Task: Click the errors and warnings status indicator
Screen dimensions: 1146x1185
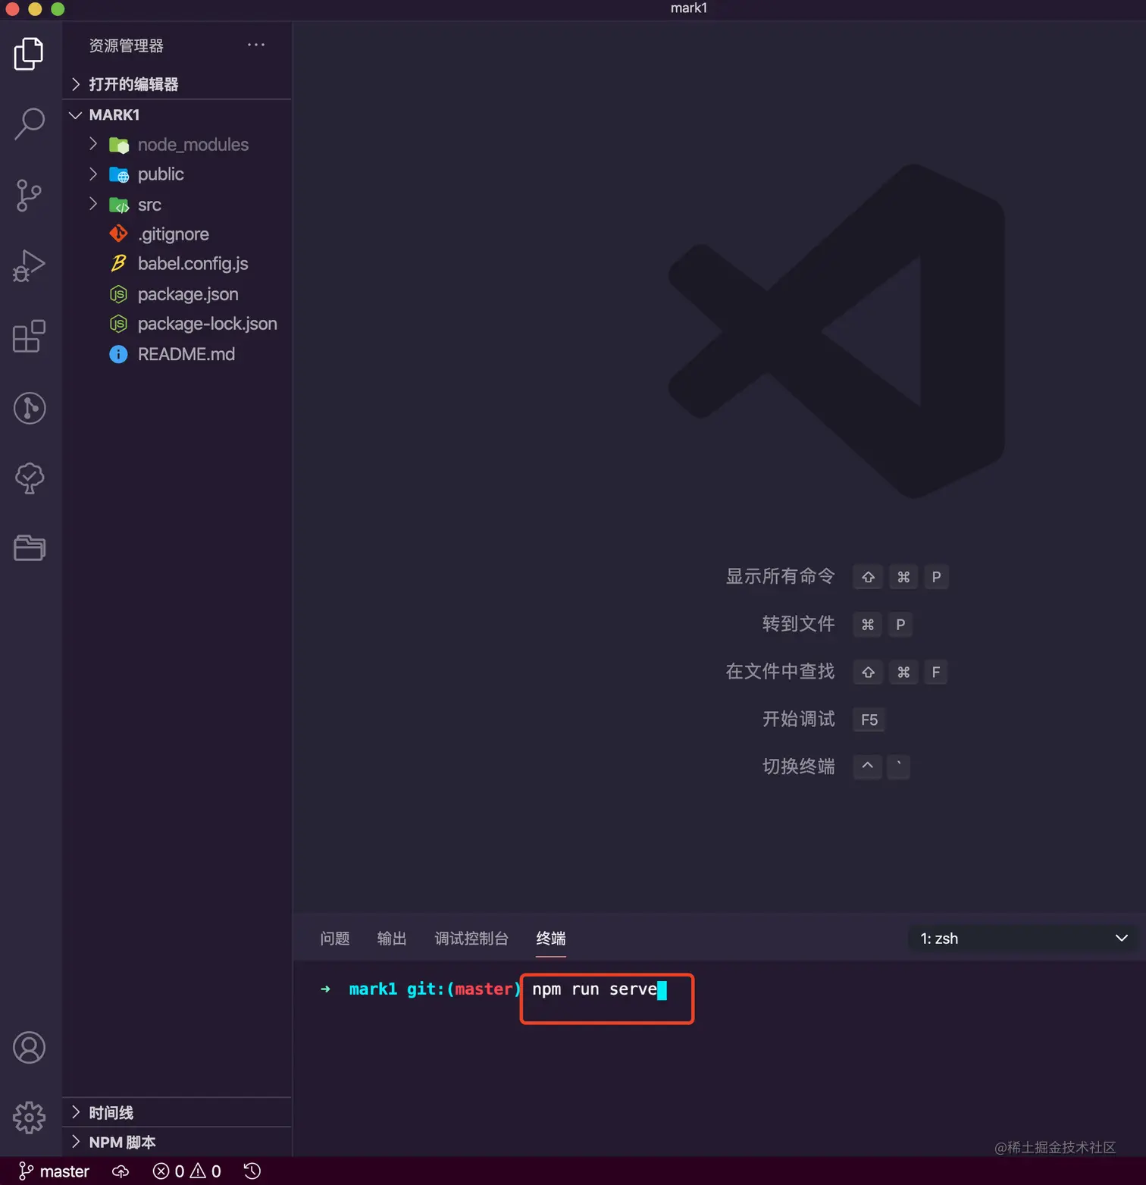Action: (186, 1171)
